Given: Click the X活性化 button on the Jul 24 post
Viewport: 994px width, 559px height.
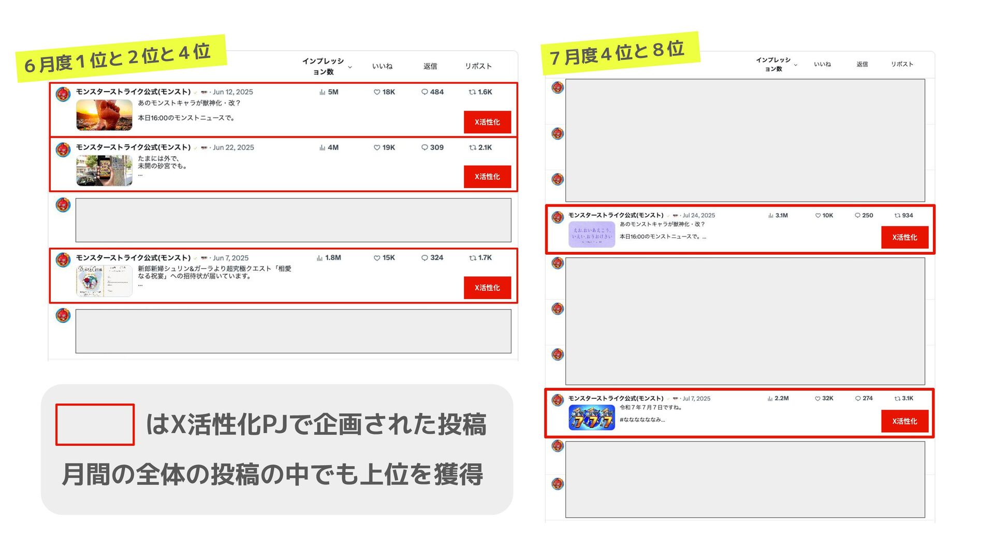Looking at the screenshot, I should [904, 238].
